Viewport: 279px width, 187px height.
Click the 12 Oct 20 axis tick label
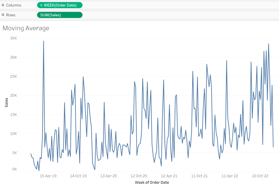[x=139, y=176]
